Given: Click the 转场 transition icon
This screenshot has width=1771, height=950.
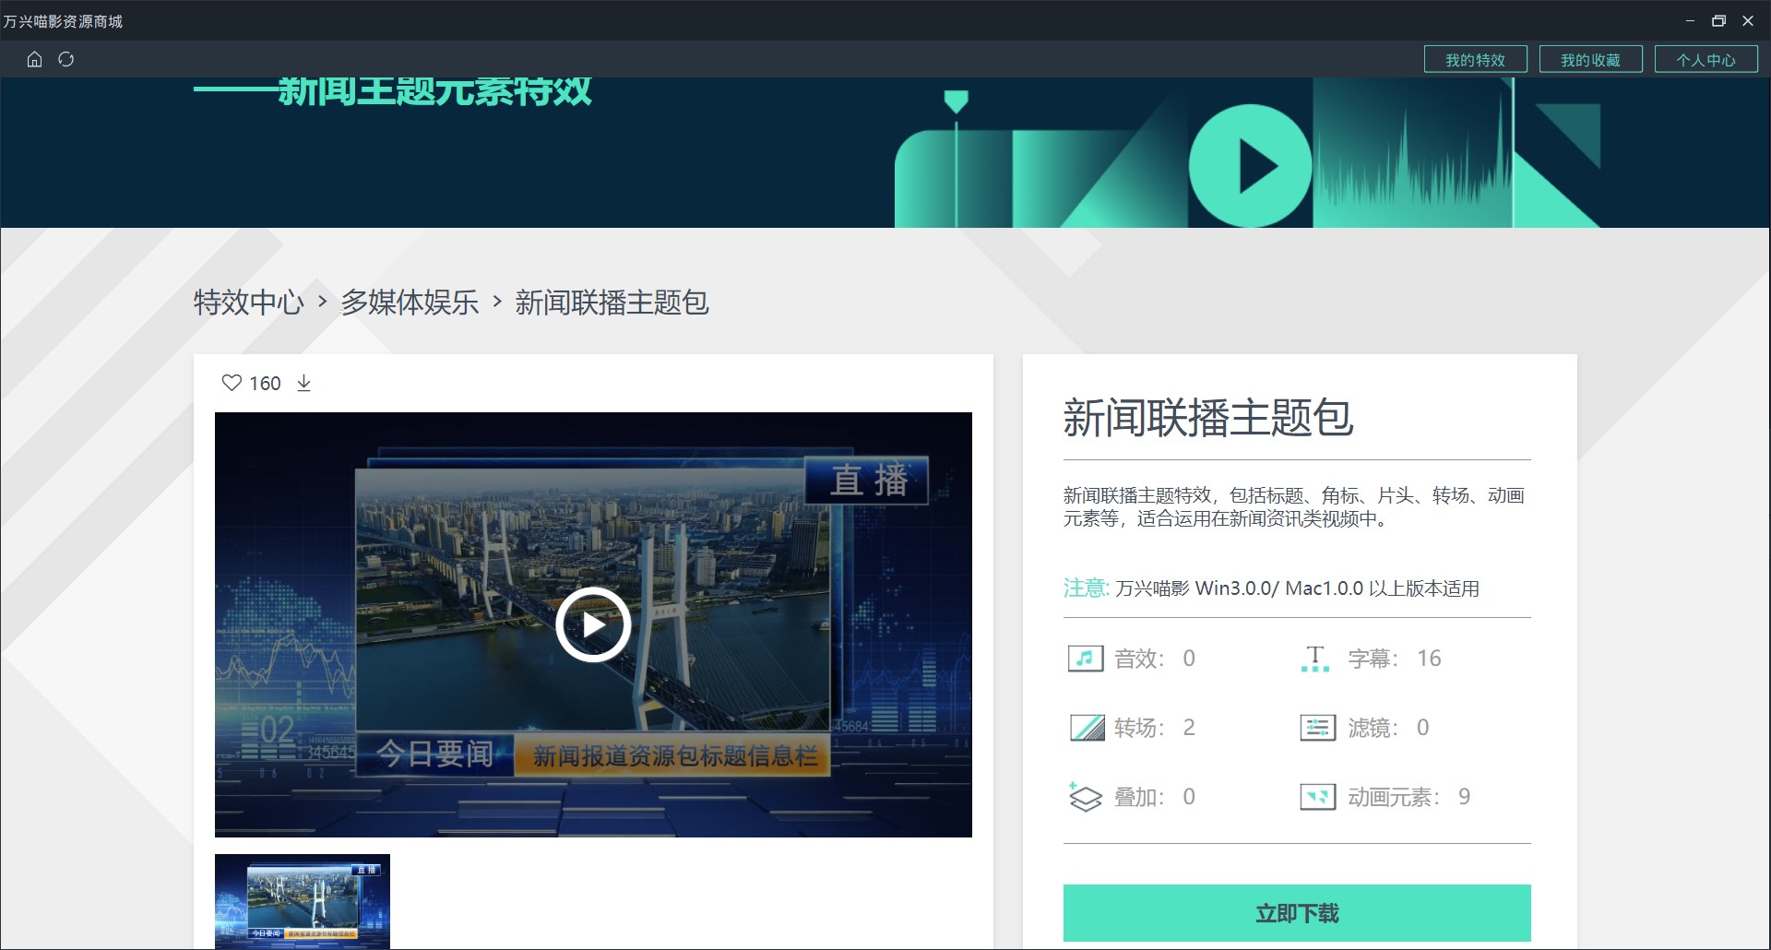Looking at the screenshot, I should [1087, 728].
